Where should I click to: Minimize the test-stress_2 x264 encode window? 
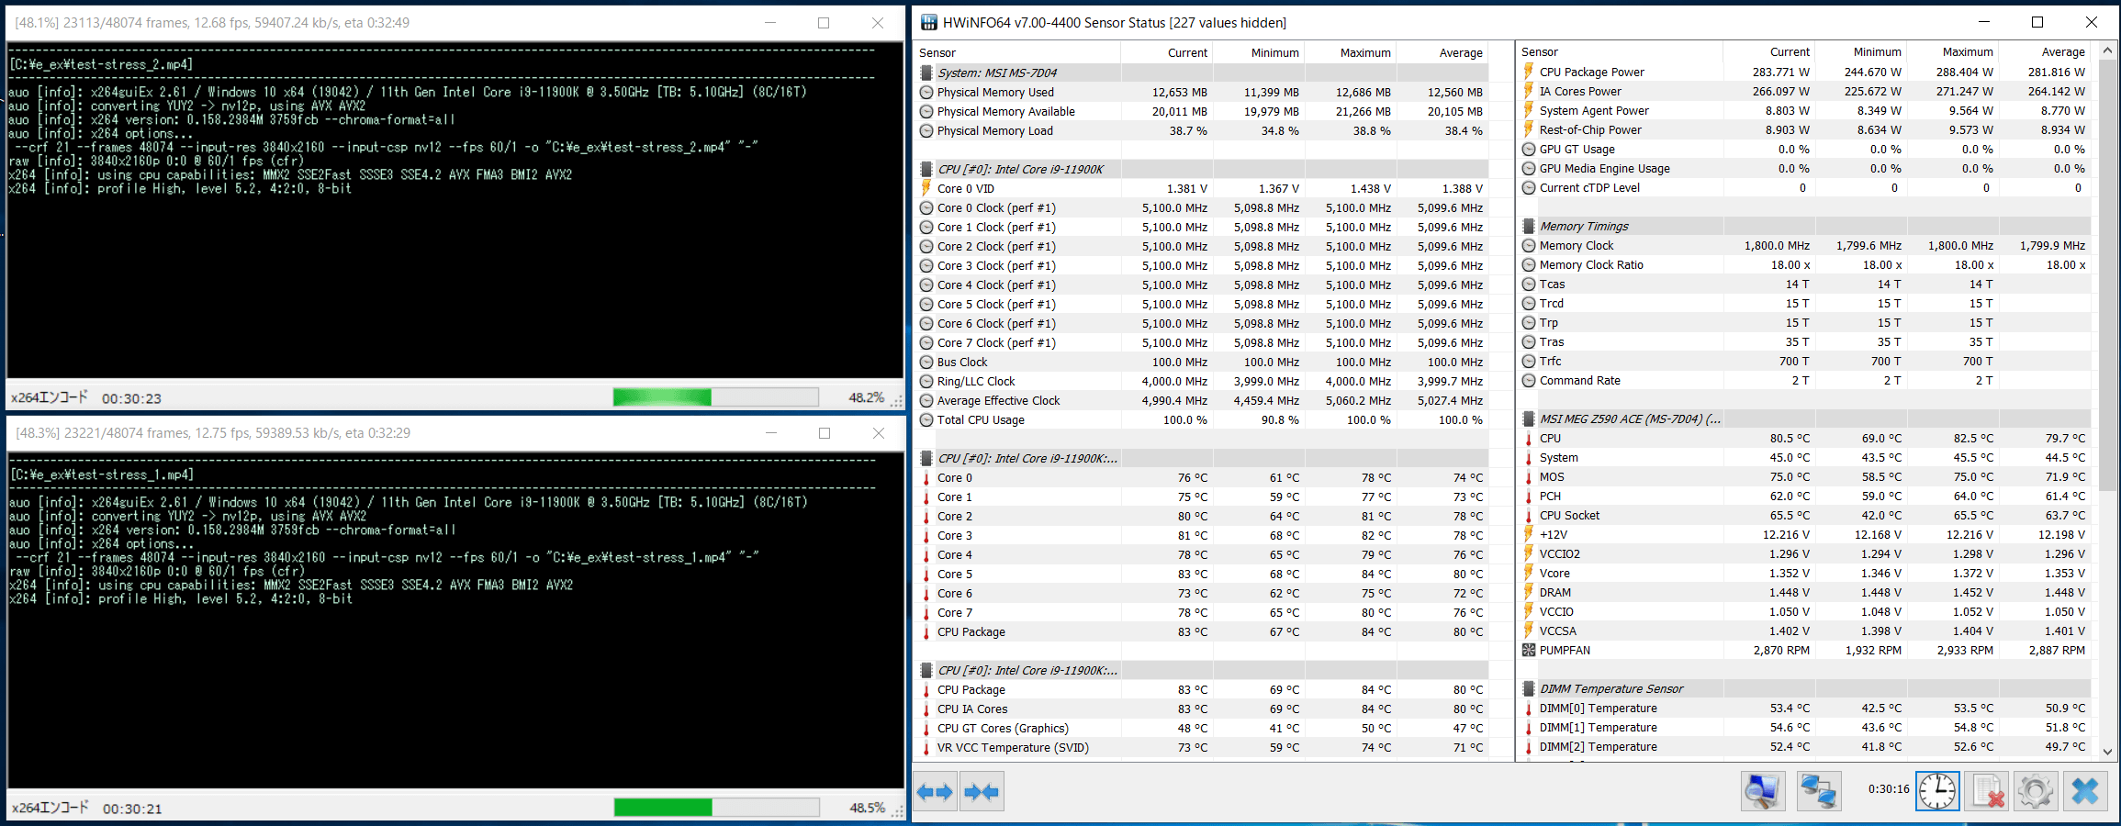click(x=770, y=23)
